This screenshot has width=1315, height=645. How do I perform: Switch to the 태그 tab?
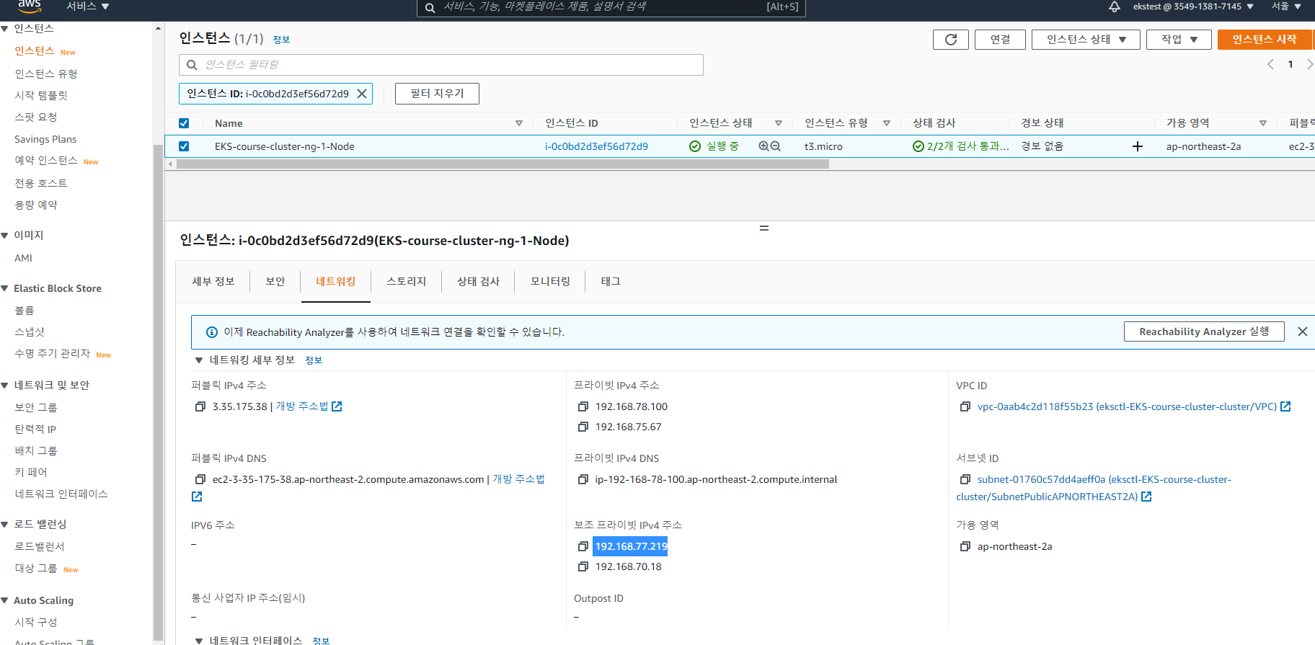[611, 282]
